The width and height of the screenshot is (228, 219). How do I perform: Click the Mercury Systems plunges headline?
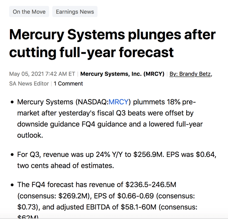click(112, 43)
